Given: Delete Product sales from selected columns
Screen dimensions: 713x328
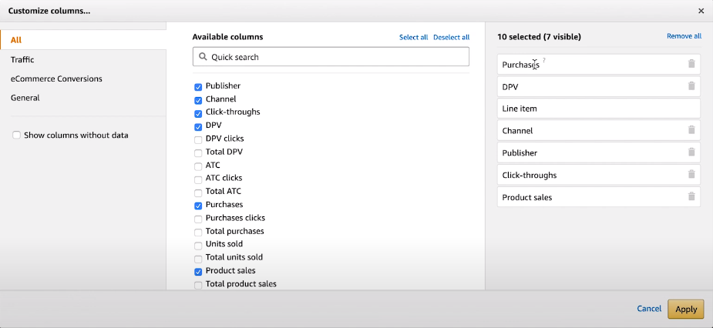Looking at the screenshot, I should 691,197.
